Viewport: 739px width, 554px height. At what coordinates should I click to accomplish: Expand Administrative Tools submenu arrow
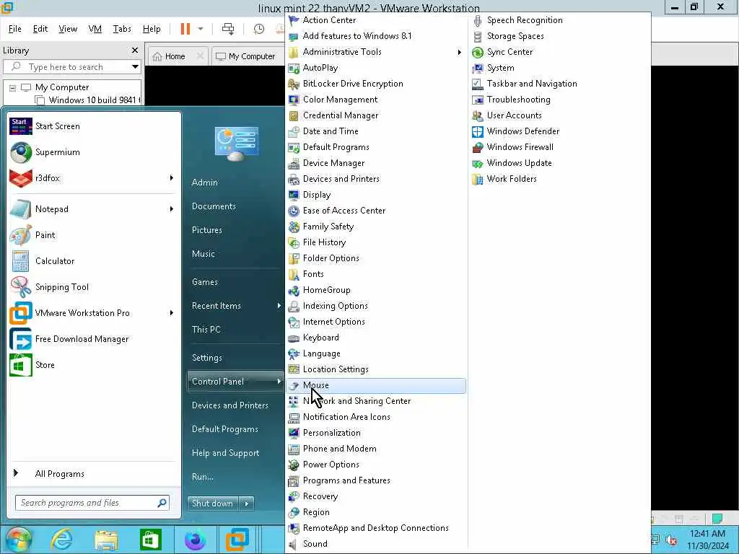point(459,52)
